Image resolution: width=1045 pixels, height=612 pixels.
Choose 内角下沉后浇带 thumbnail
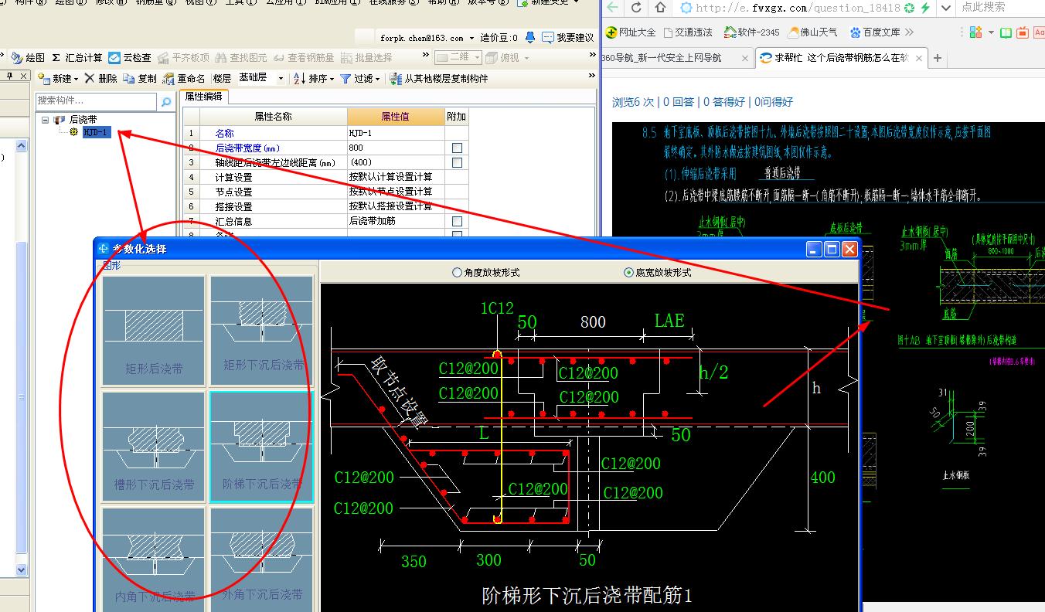(154, 558)
